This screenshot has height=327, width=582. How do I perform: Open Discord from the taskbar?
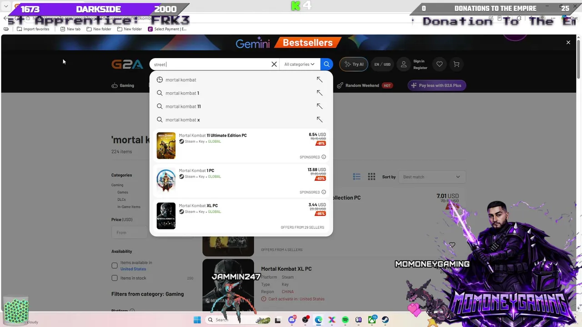[292, 320]
